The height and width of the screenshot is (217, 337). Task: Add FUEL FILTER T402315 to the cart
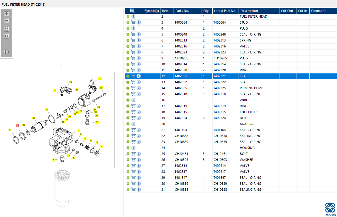pos(133,112)
